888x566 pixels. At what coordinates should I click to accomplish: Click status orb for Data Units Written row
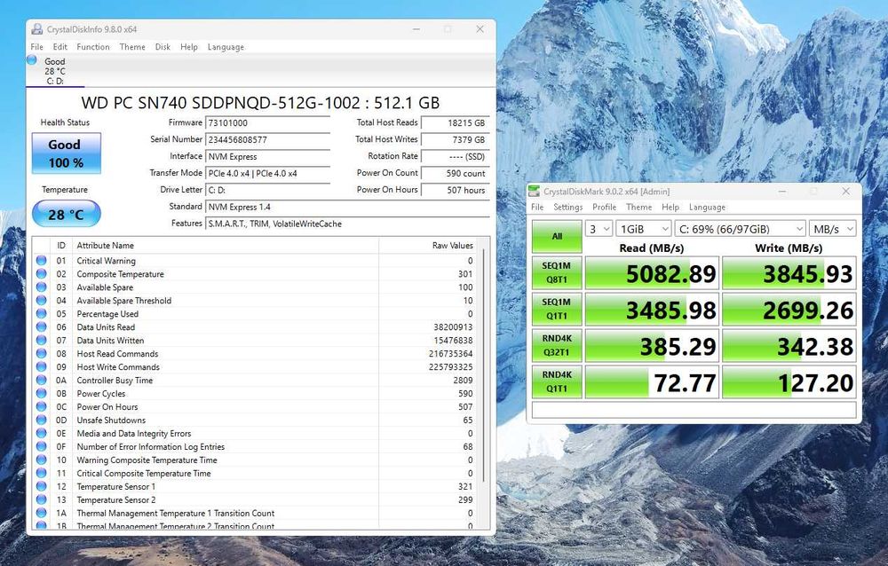click(42, 340)
